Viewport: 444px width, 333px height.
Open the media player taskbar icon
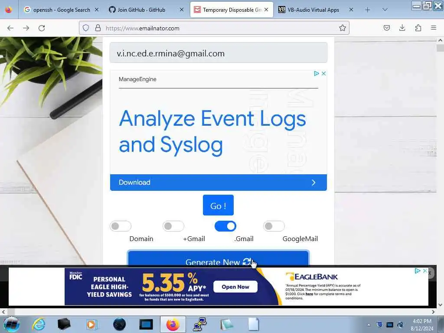pyautogui.click(x=91, y=324)
